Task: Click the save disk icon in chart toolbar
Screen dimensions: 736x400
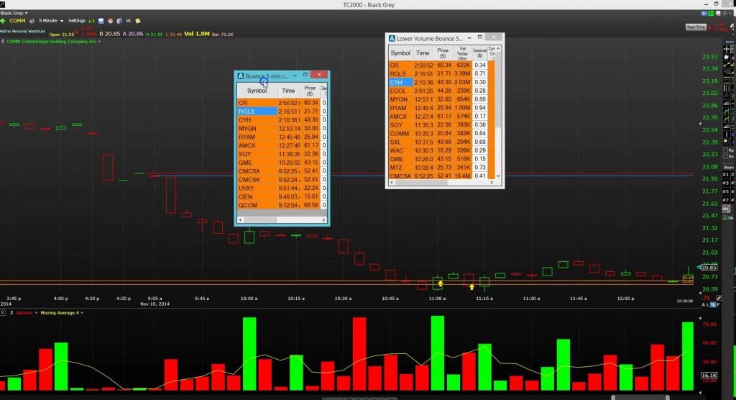Action: click(x=101, y=21)
